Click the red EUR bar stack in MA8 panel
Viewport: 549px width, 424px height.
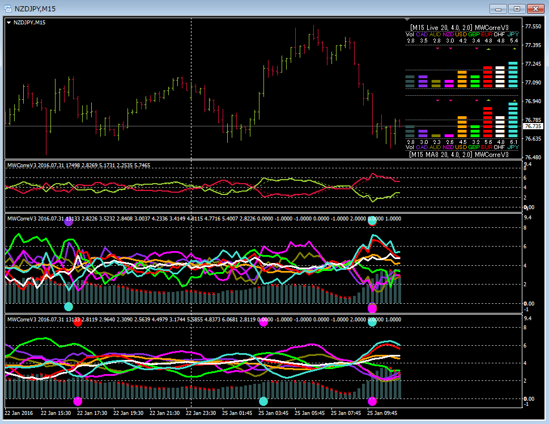(488, 122)
